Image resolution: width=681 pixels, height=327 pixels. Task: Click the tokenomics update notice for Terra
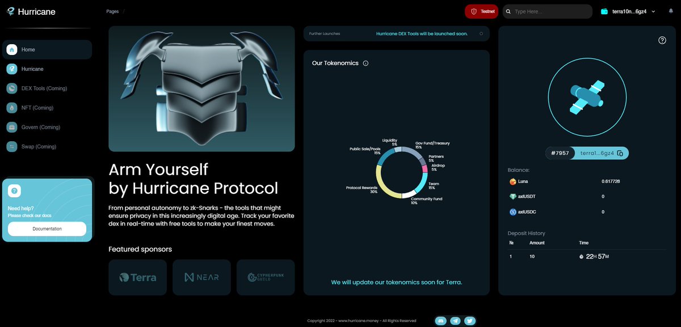point(397,282)
